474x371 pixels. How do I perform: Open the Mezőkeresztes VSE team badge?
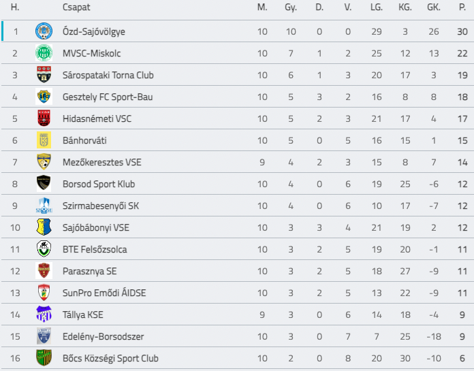pos(44,161)
